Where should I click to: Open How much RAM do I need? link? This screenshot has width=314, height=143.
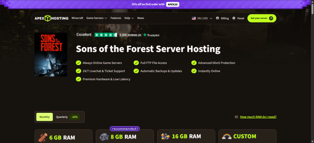pos(258,117)
